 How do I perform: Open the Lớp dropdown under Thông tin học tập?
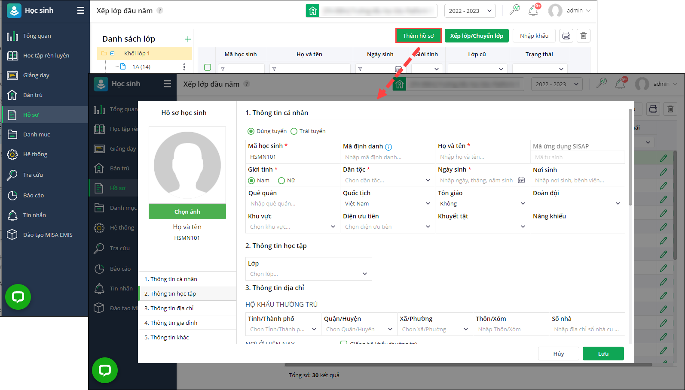(309, 274)
